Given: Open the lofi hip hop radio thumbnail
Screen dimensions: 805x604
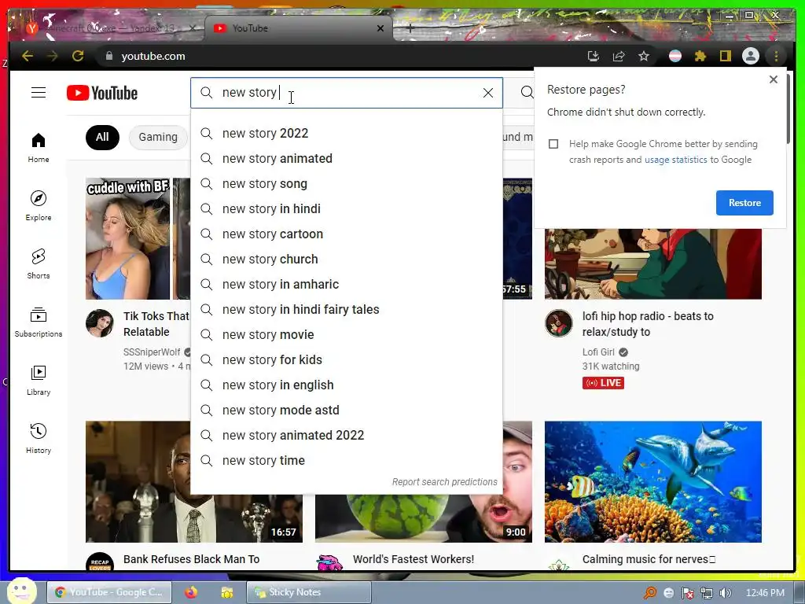Looking at the screenshot, I should click(653, 263).
